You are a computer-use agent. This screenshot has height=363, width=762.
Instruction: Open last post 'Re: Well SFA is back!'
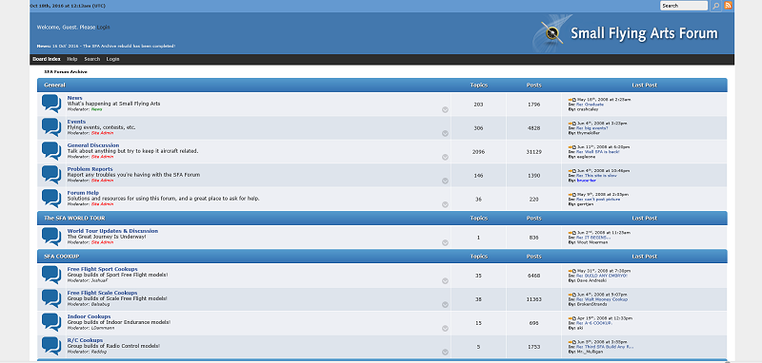(x=598, y=152)
